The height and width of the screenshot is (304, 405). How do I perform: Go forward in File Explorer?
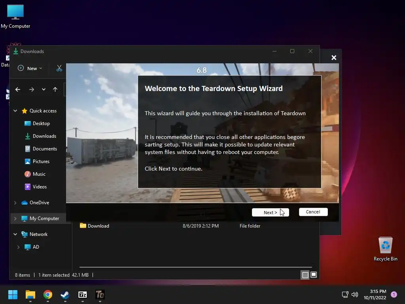[x=32, y=89]
